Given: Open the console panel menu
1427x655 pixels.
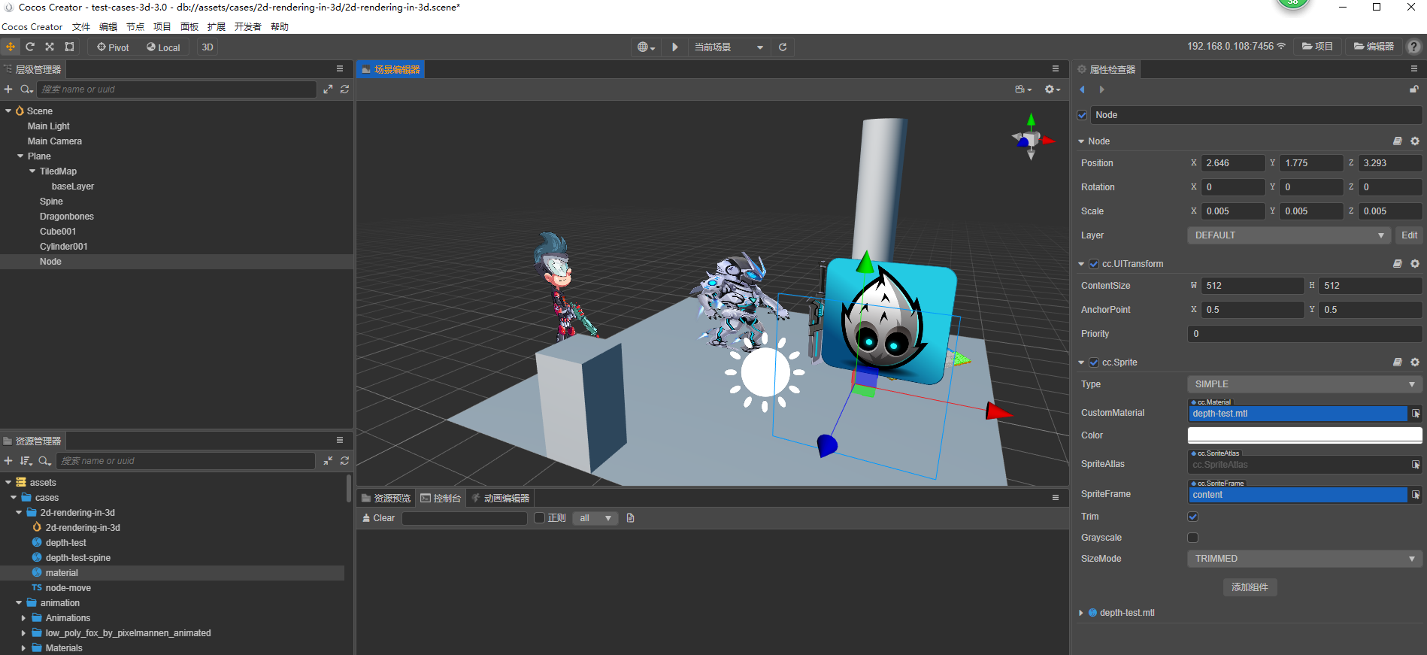Looking at the screenshot, I should [x=1056, y=497].
